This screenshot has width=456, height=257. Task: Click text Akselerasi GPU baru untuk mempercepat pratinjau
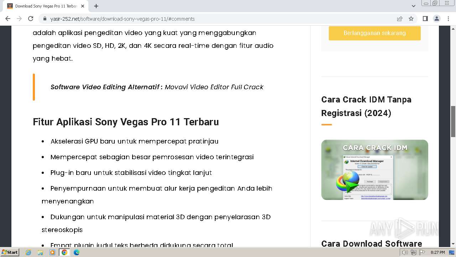pyautogui.click(x=134, y=141)
